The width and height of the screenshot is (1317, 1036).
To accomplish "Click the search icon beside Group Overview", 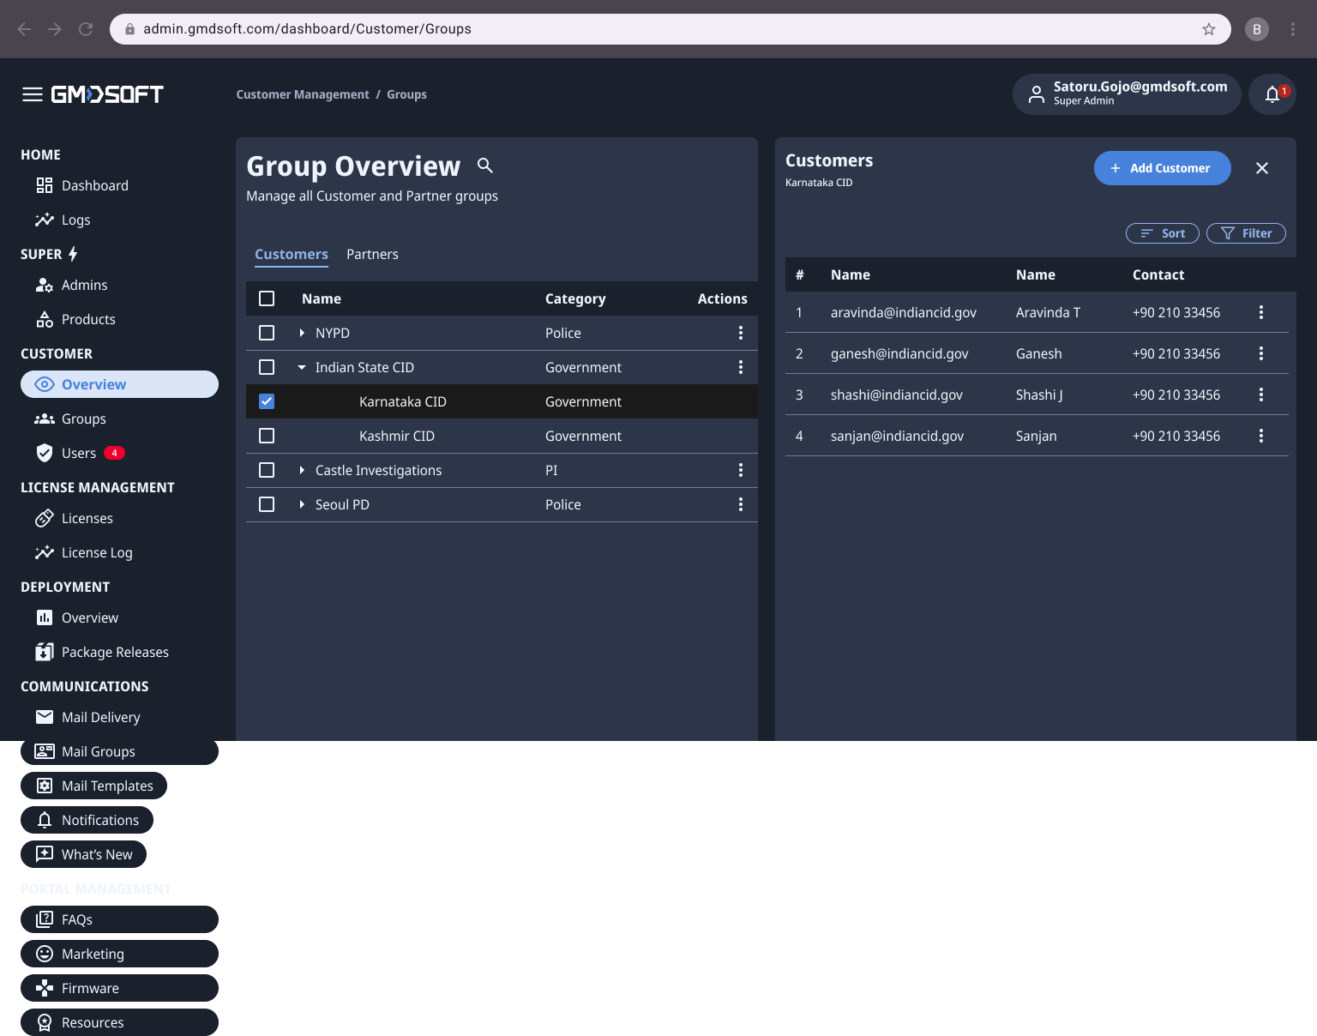I will coord(485,166).
